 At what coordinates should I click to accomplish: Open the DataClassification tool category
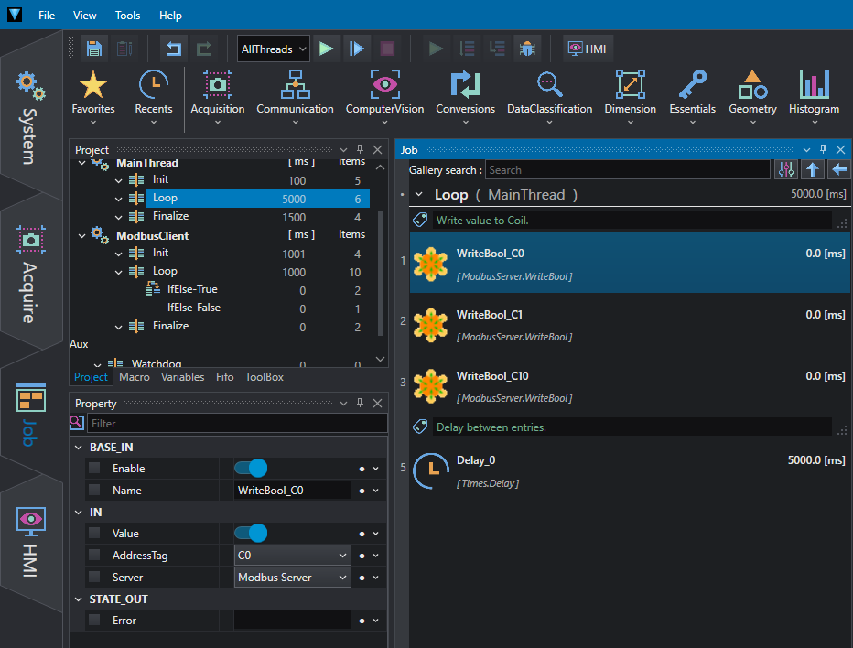[549, 96]
